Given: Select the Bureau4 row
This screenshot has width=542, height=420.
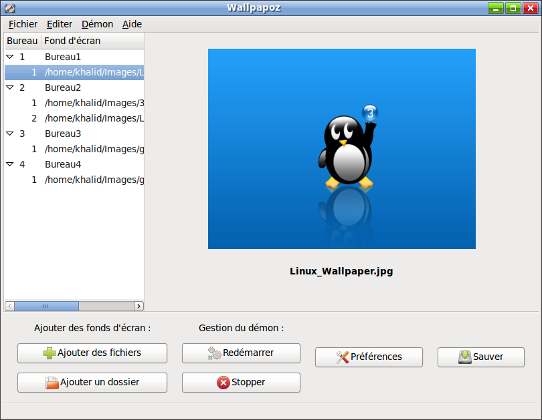Looking at the screenshot, I should [x=74, y=164].
